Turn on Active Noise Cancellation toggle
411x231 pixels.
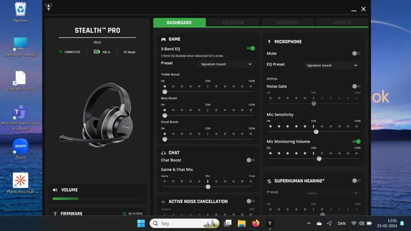click(x=251, y=201)
